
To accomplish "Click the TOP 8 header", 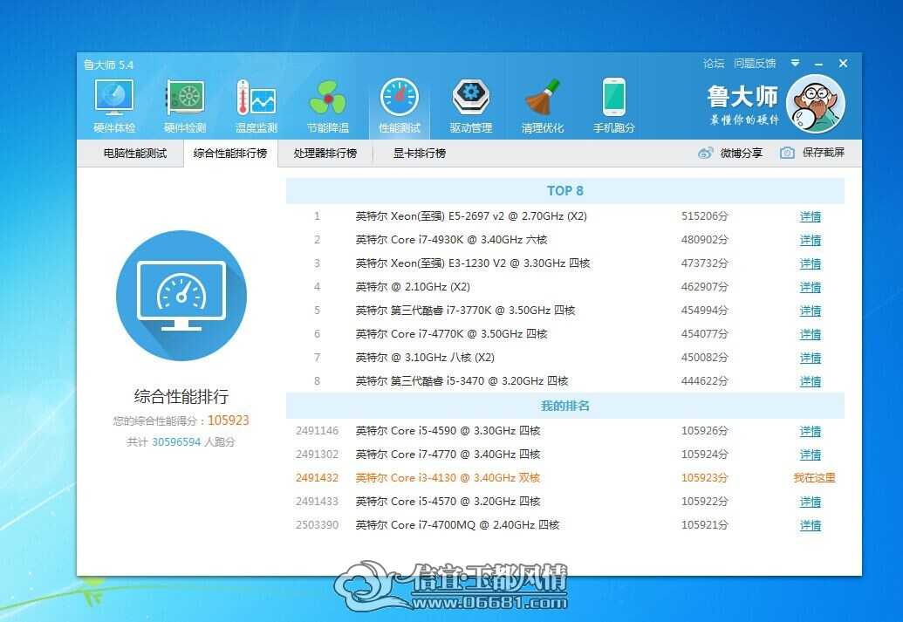I will [x=565, y=191].
